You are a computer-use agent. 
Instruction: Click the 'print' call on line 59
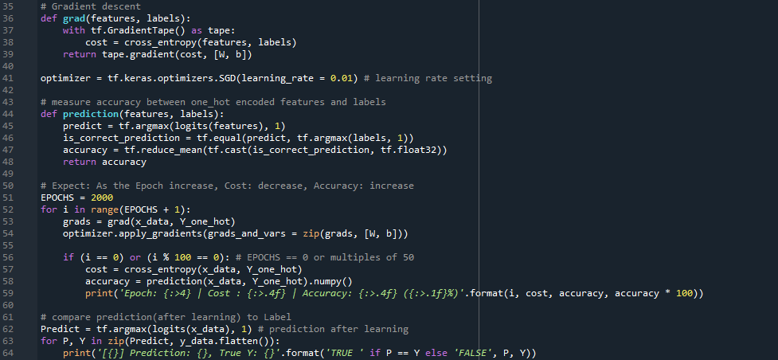[100, 293]
